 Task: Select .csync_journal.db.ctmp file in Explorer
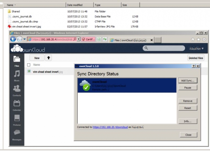25,22
